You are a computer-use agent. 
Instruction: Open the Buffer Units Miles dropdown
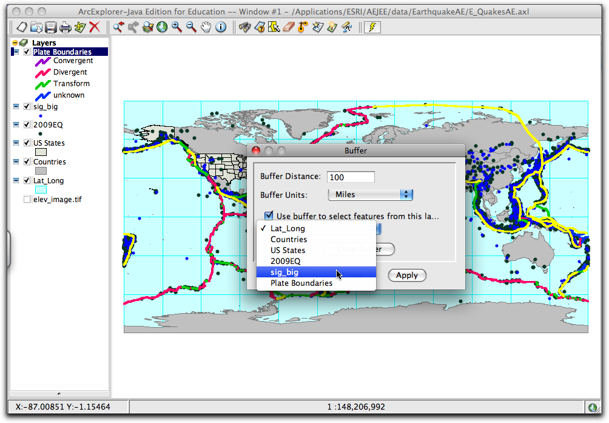tap(371, 195)
